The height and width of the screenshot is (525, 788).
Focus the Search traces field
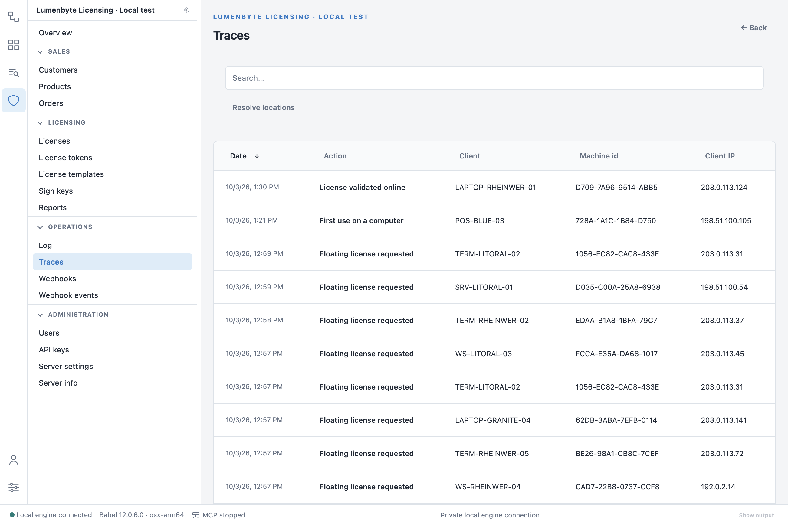pyautogui.click(x=494, y=78)
